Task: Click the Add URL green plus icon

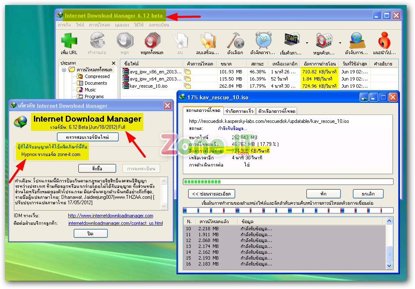Action: point(69,41)
